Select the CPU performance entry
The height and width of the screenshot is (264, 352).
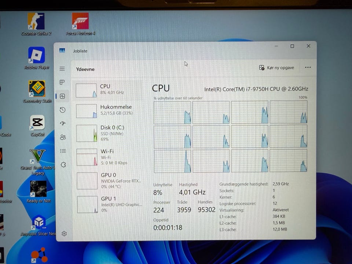108,91
